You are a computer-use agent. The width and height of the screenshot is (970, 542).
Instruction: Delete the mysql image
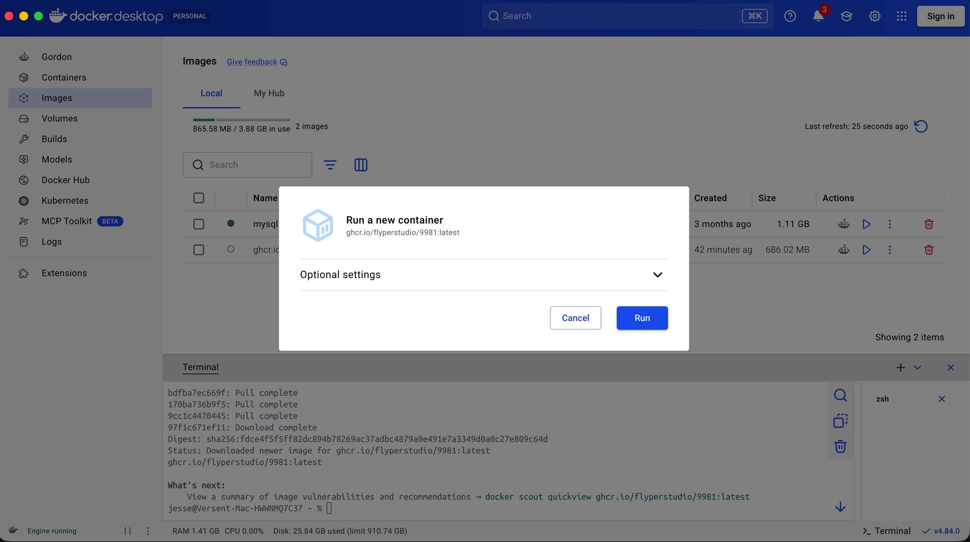929,224
